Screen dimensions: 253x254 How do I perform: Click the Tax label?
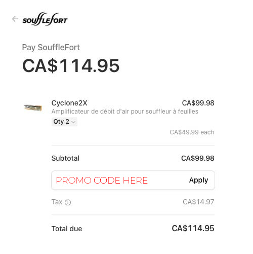point(57,202)
